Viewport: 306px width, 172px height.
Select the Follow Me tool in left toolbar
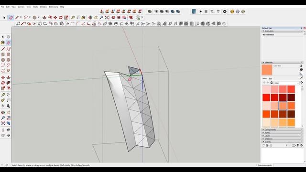pos(9,83)
